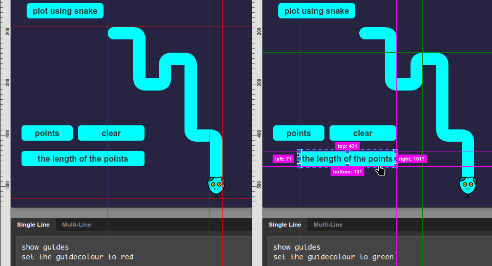Click the magenta "left: 71" distance label
This screenshot has width=492, height=266.
(283, 159)
